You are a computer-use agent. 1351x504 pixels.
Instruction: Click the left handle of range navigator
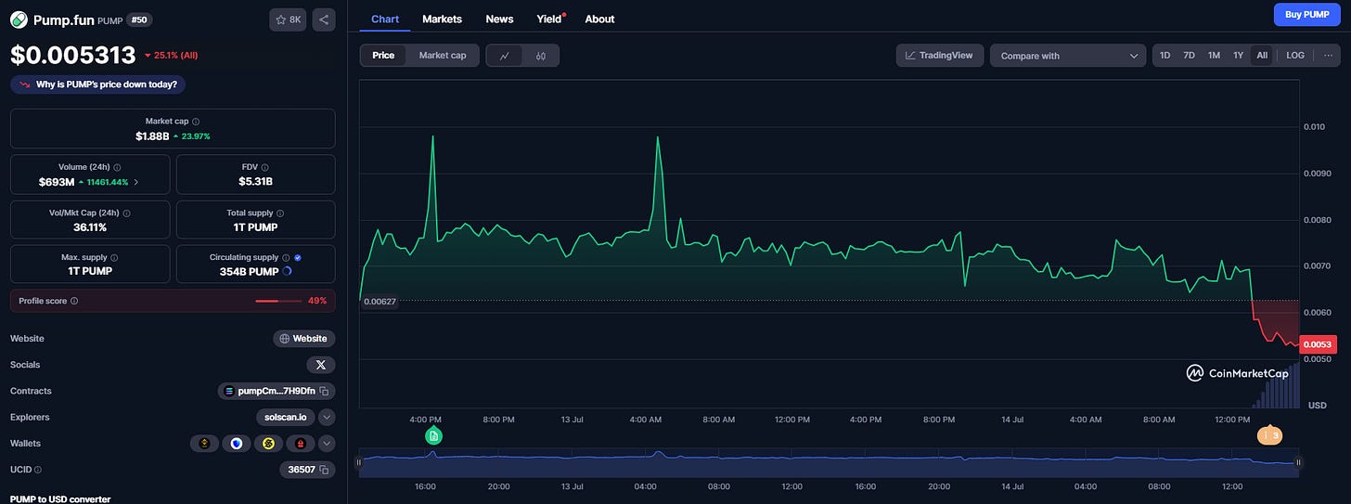(359, 462)
